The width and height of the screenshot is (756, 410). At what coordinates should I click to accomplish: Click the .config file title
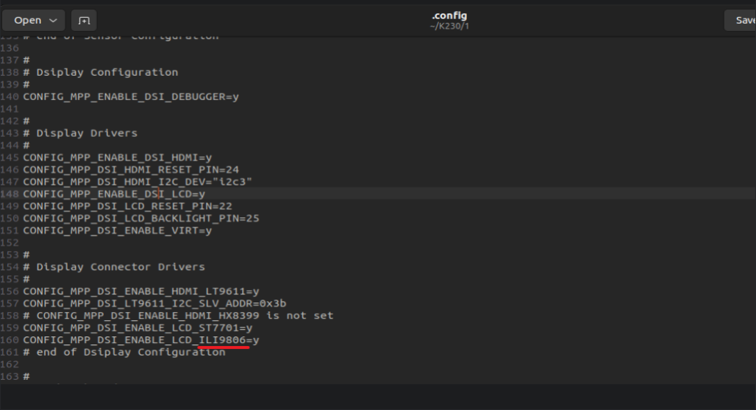click(449, 15)
